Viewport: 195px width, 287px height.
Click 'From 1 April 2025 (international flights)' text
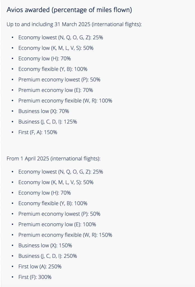[53, 159]
